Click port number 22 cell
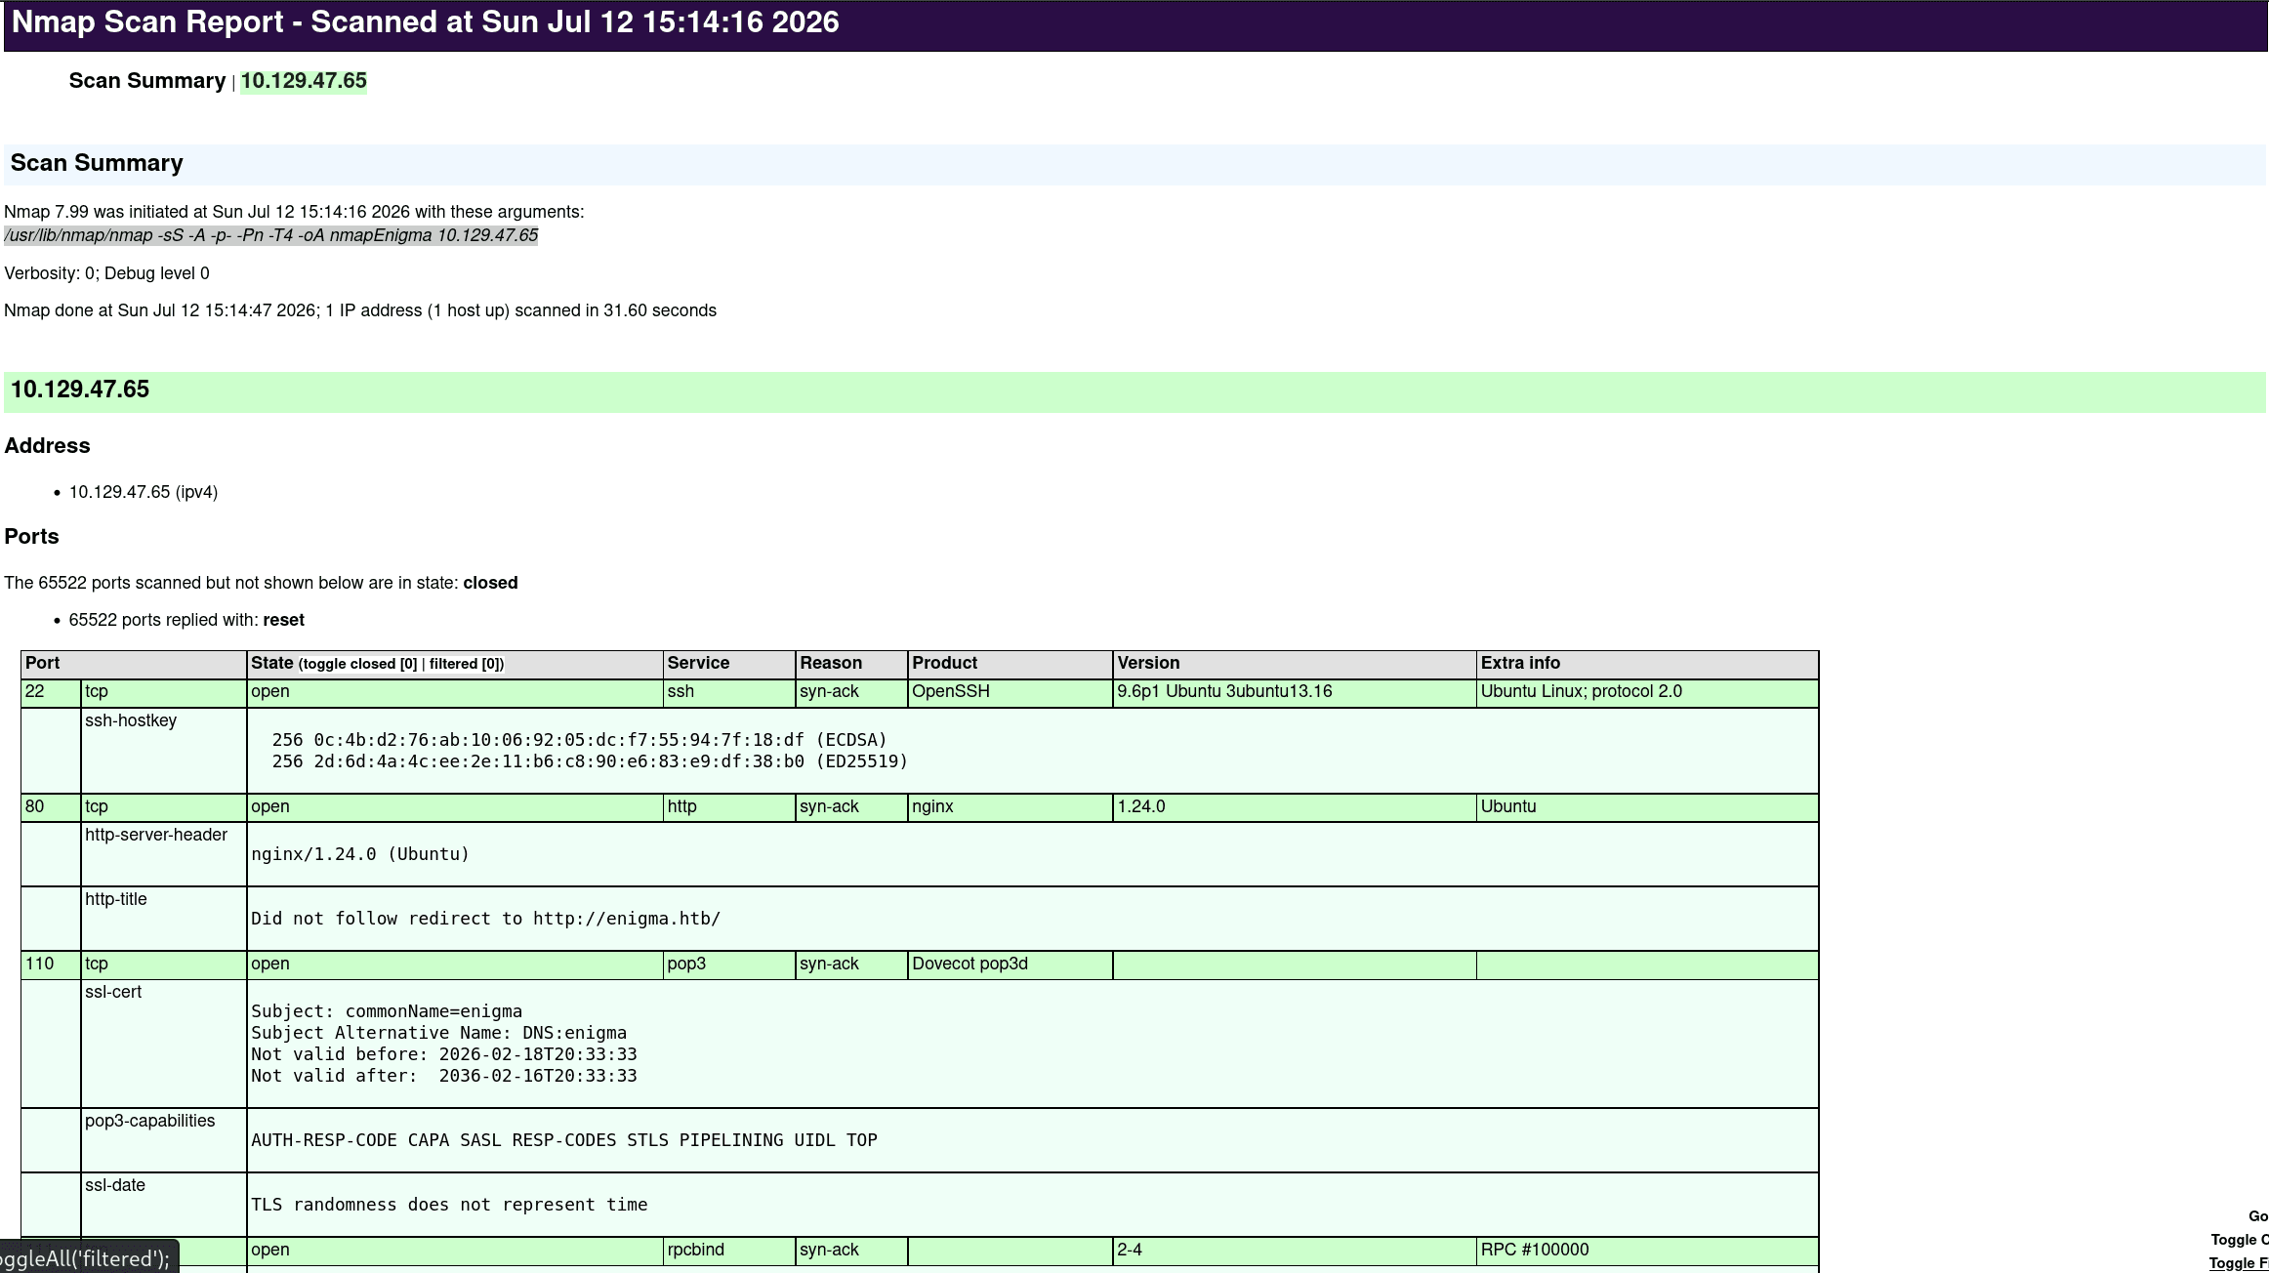2269x1273 pixels. [51, 692]
